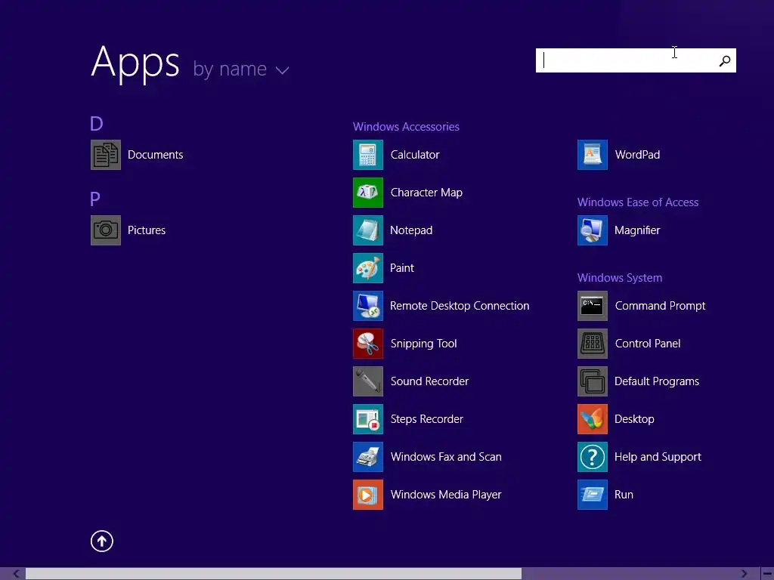774x580 pixels.
Task: Click the 'Control Panel' label text
Action: pos(648,344)
